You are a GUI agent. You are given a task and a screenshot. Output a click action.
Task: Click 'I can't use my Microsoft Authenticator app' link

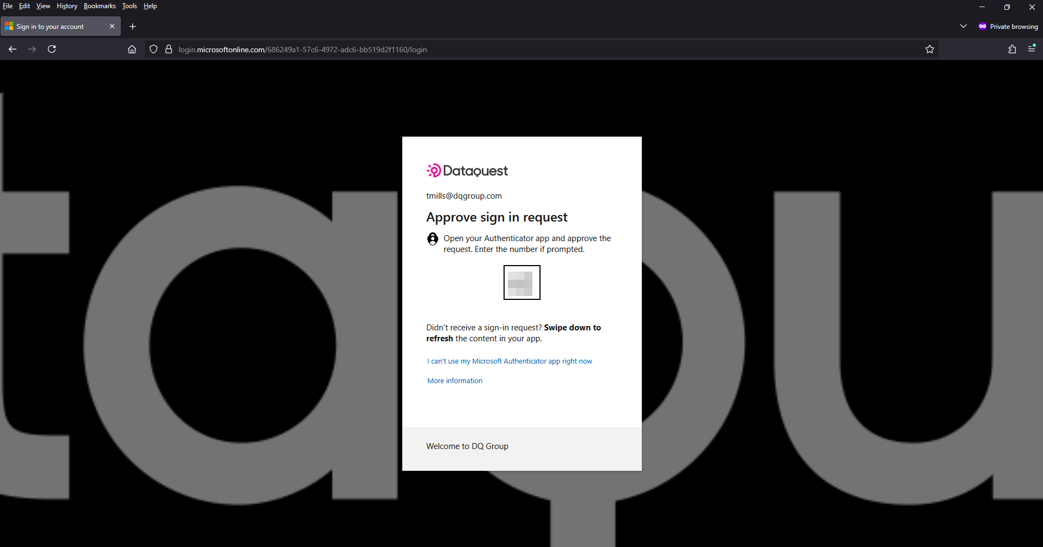pyautogui.click(x=510, y=361)
